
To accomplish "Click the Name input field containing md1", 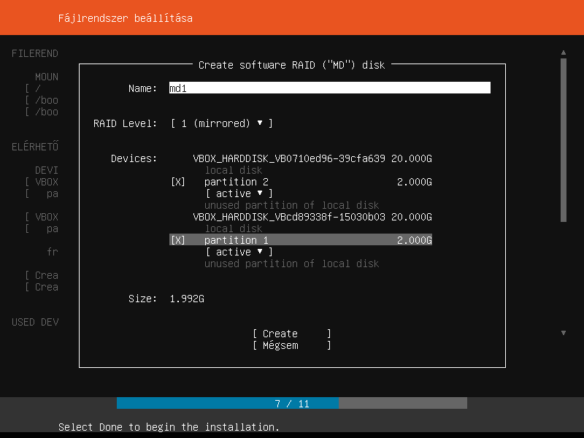I will (329, 88).
